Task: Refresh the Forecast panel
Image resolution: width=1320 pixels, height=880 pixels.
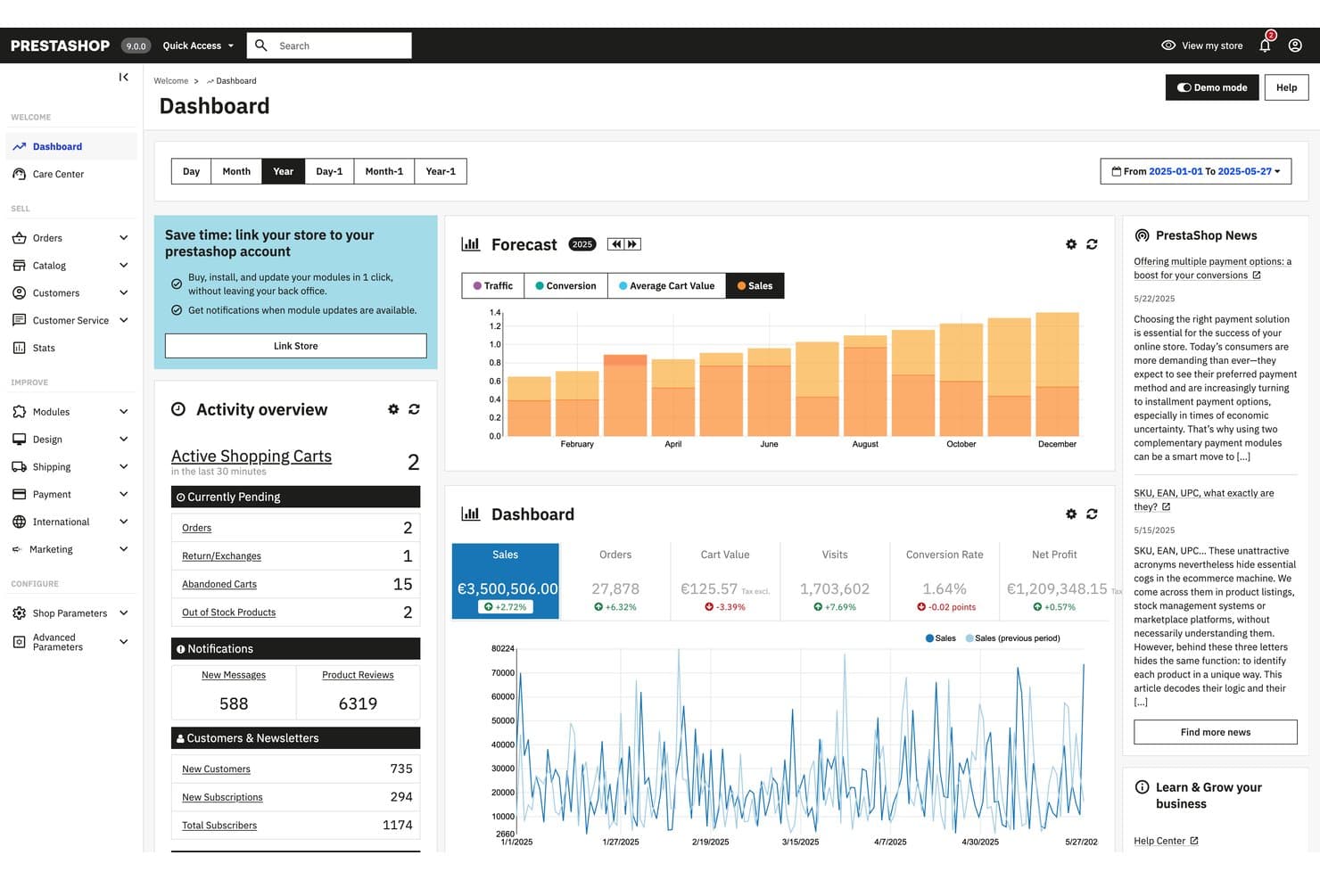Action: [x=1092, y=244]
